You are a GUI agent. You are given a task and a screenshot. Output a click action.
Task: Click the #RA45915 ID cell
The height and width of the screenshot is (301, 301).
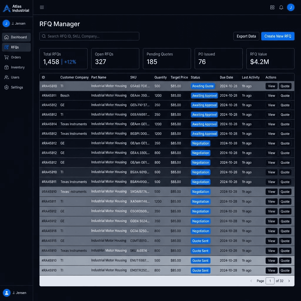pyautogui.click(x=49, y=241)
